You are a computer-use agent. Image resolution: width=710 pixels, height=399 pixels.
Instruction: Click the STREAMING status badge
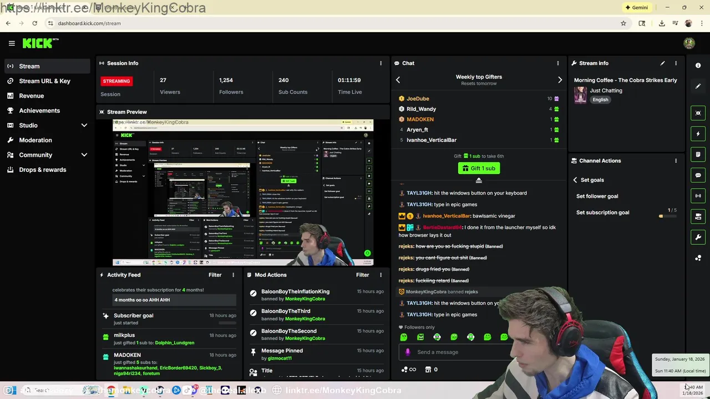click(x=116, y=81)
